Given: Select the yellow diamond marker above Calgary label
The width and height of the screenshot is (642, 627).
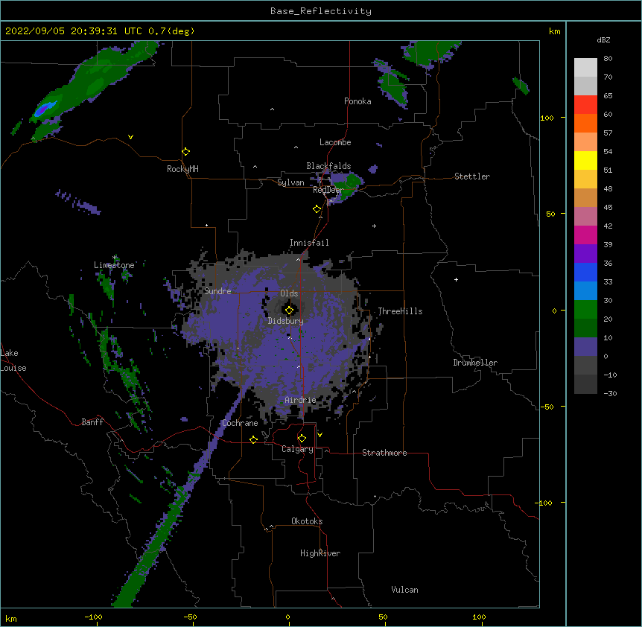Looking at the screenshot, I should tap(302, 439).
